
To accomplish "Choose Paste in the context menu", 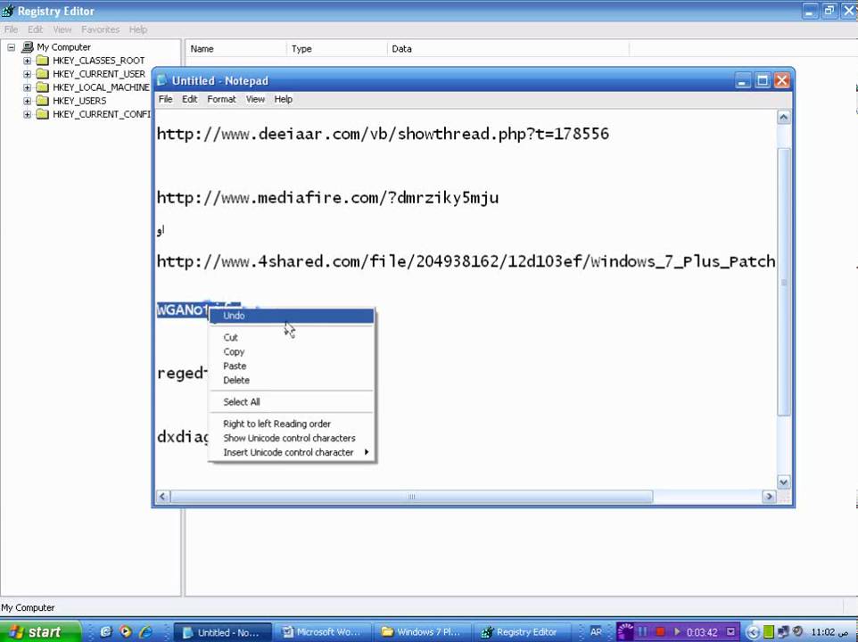I will coord(292,366).
